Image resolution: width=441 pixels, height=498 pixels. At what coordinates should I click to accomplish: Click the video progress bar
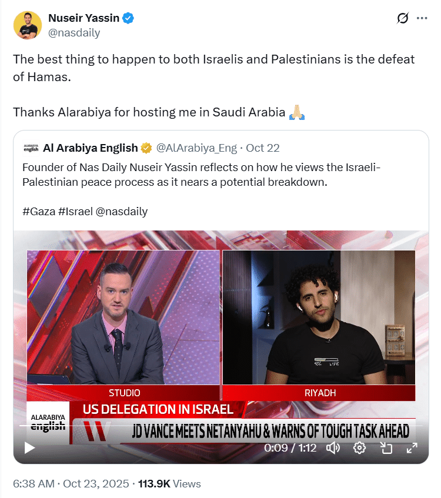click(221, 426)
